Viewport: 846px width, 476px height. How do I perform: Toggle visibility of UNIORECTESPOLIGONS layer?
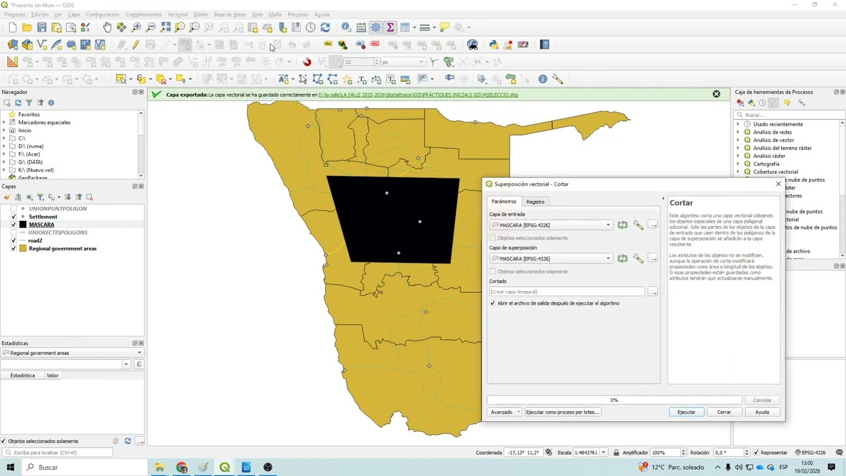pos(14,233)
